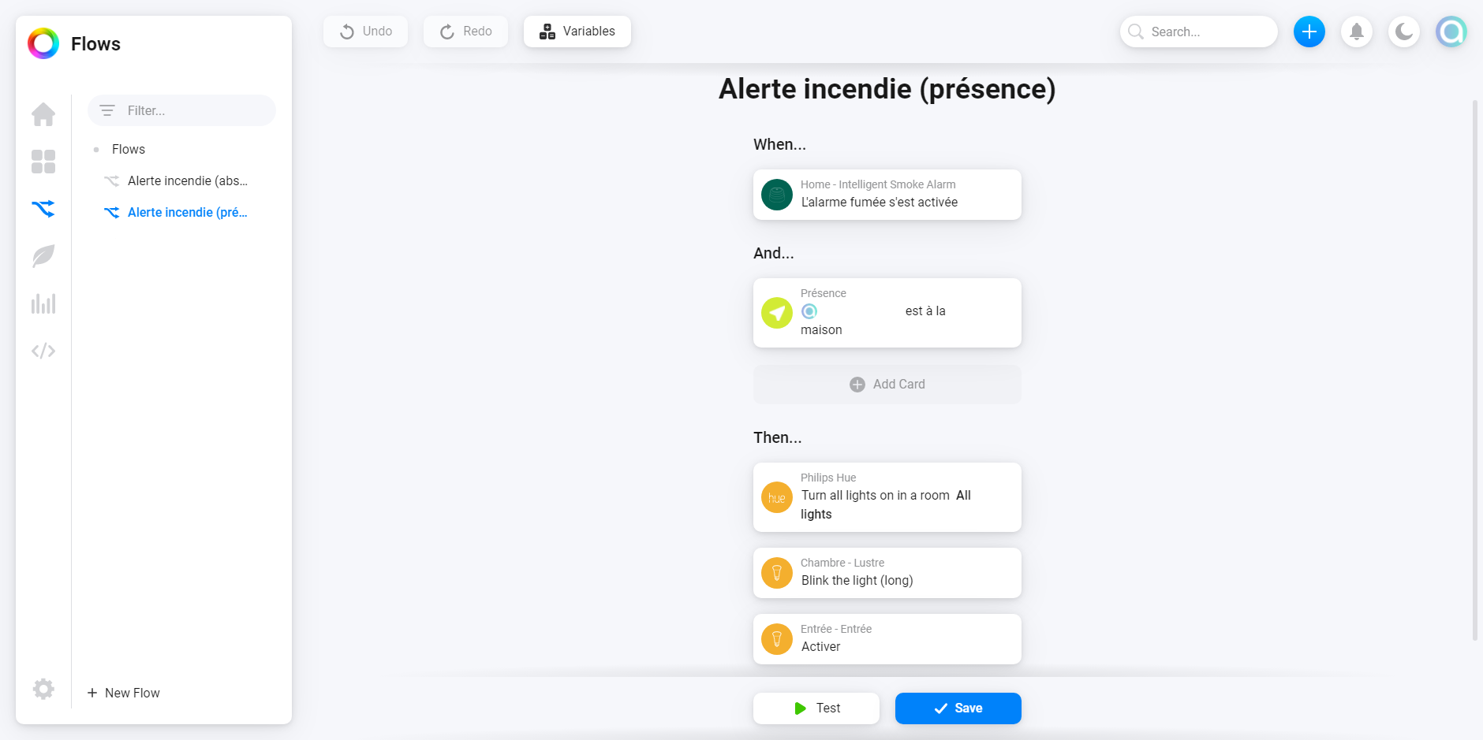Open notifications bell icon
The image size is (1483, 740).
[x=1357, y=32]
